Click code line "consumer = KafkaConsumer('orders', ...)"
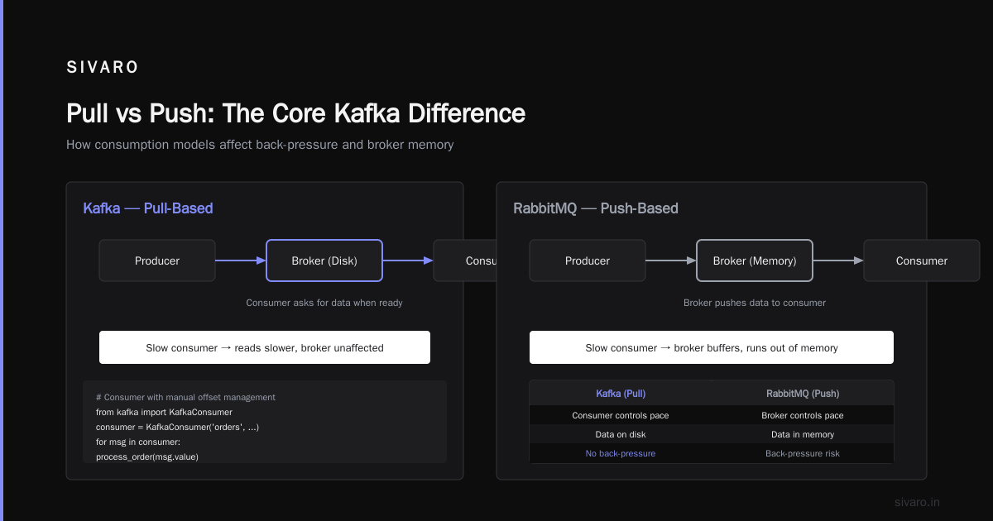Screen dimensions: 993x521 (x=178, y=427)
